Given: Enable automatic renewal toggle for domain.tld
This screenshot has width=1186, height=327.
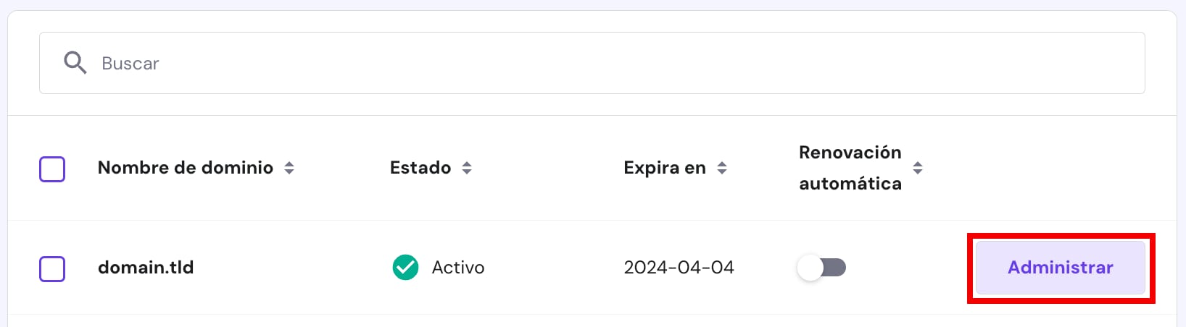Looking at the screenshot, I should pyautogui.click(x=821, y=268).
